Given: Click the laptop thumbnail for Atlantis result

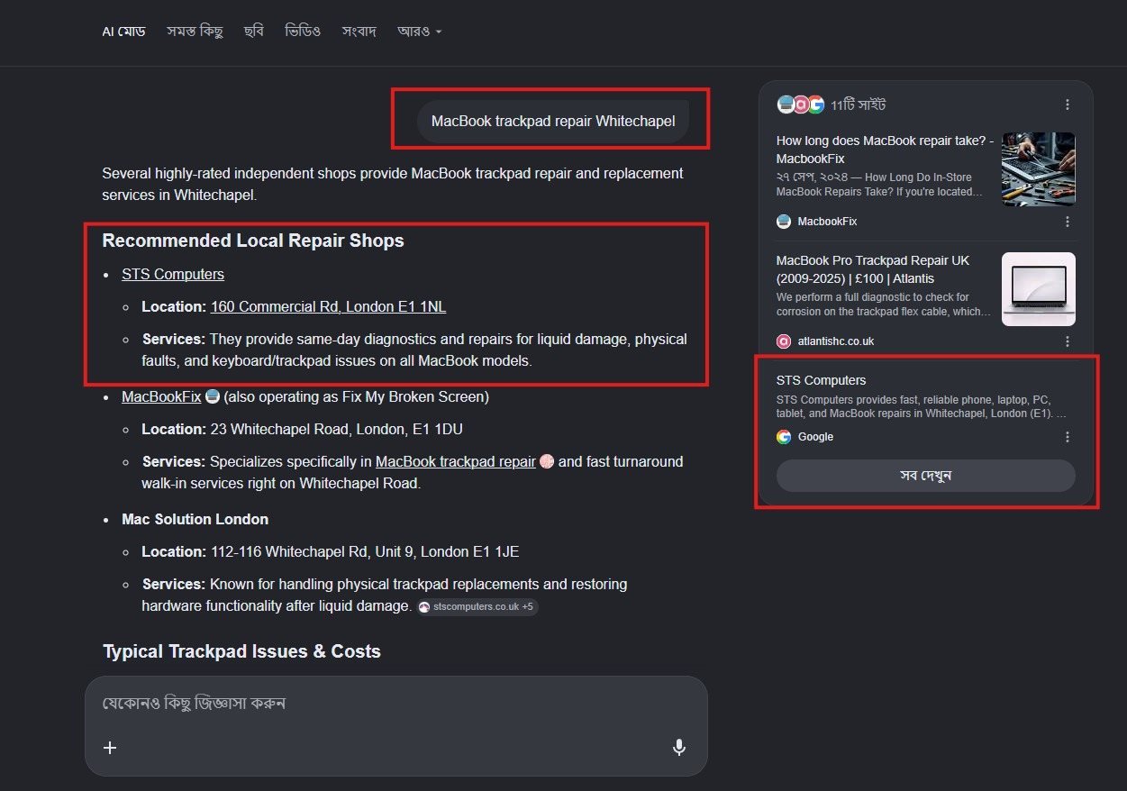Looking at the screenshot, I should click(x=1039, y=289).
